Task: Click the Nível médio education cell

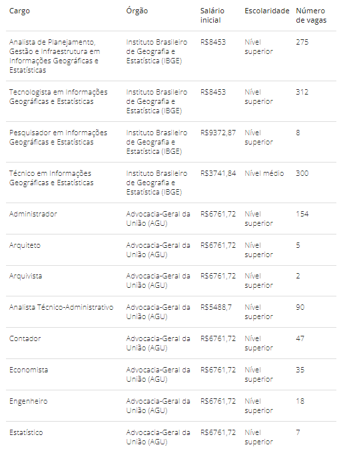Action: click(264, 173)
